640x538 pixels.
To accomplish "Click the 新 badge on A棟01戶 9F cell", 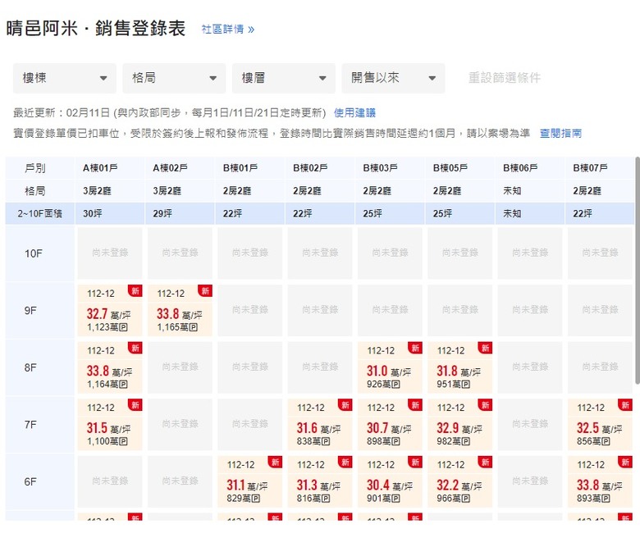I will tap(135, 291).
